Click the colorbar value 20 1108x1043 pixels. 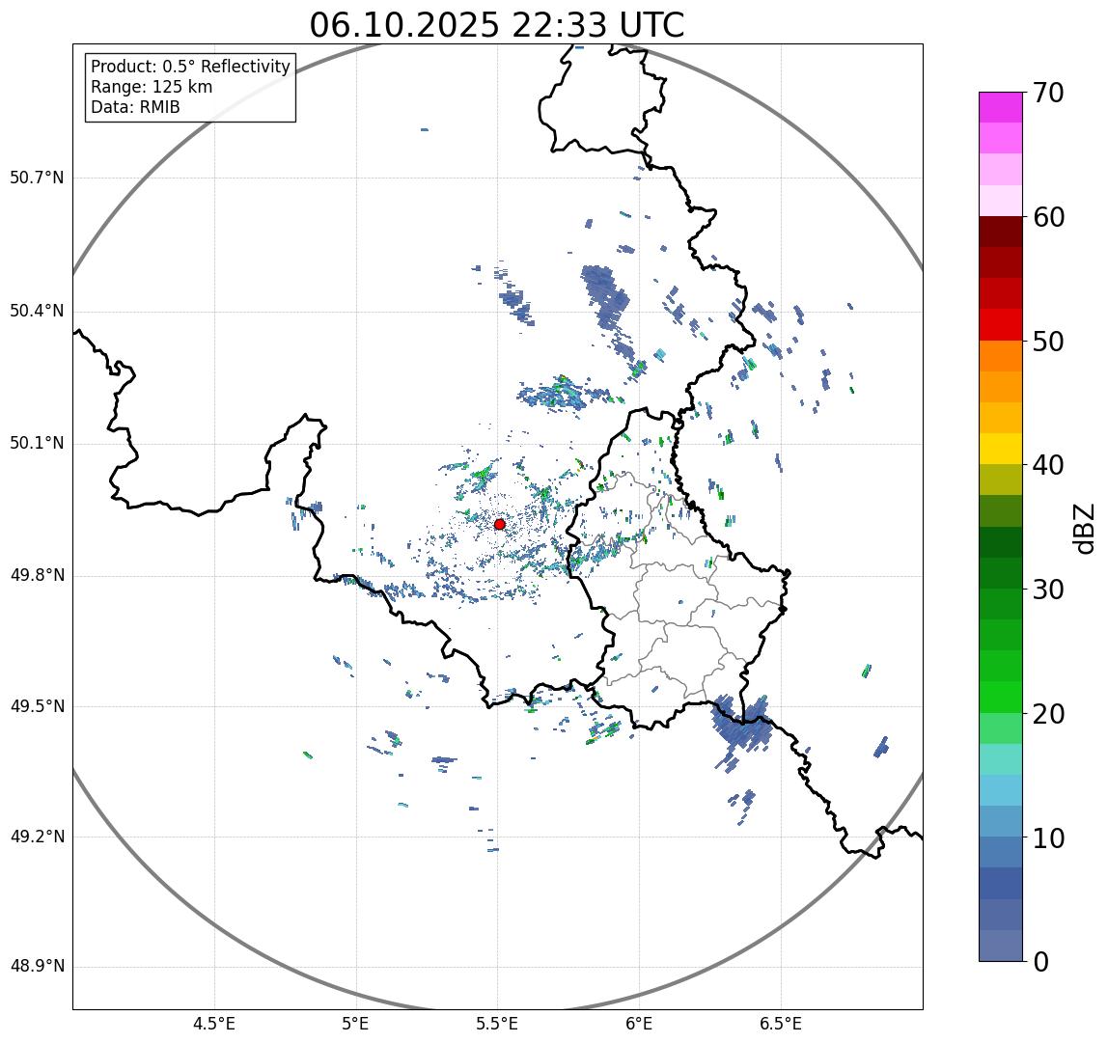point(1048,714)
